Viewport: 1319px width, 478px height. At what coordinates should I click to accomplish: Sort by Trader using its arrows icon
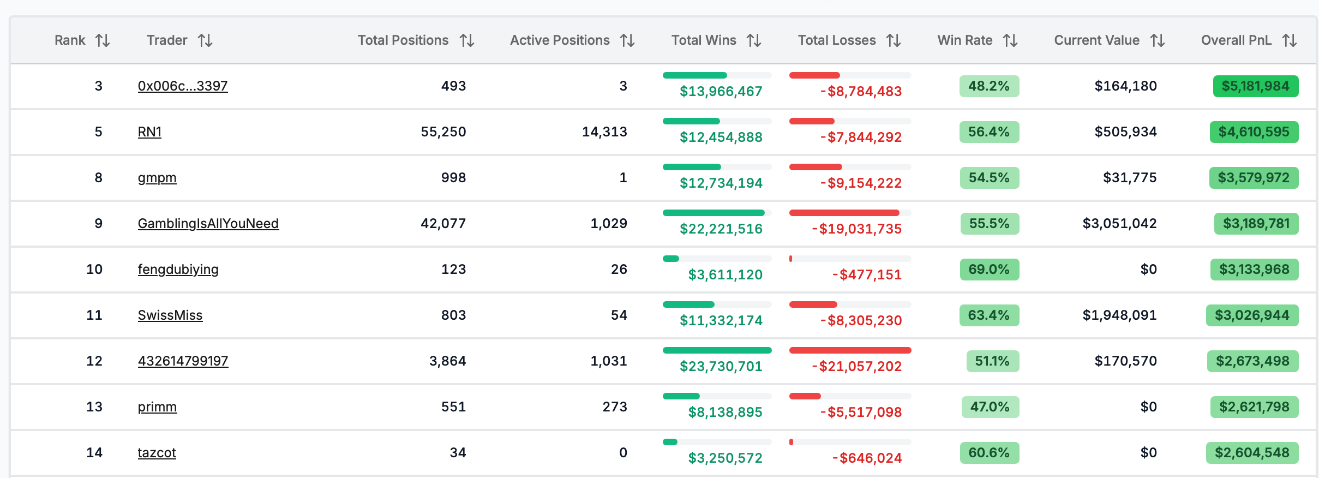[x=205, y=40]
